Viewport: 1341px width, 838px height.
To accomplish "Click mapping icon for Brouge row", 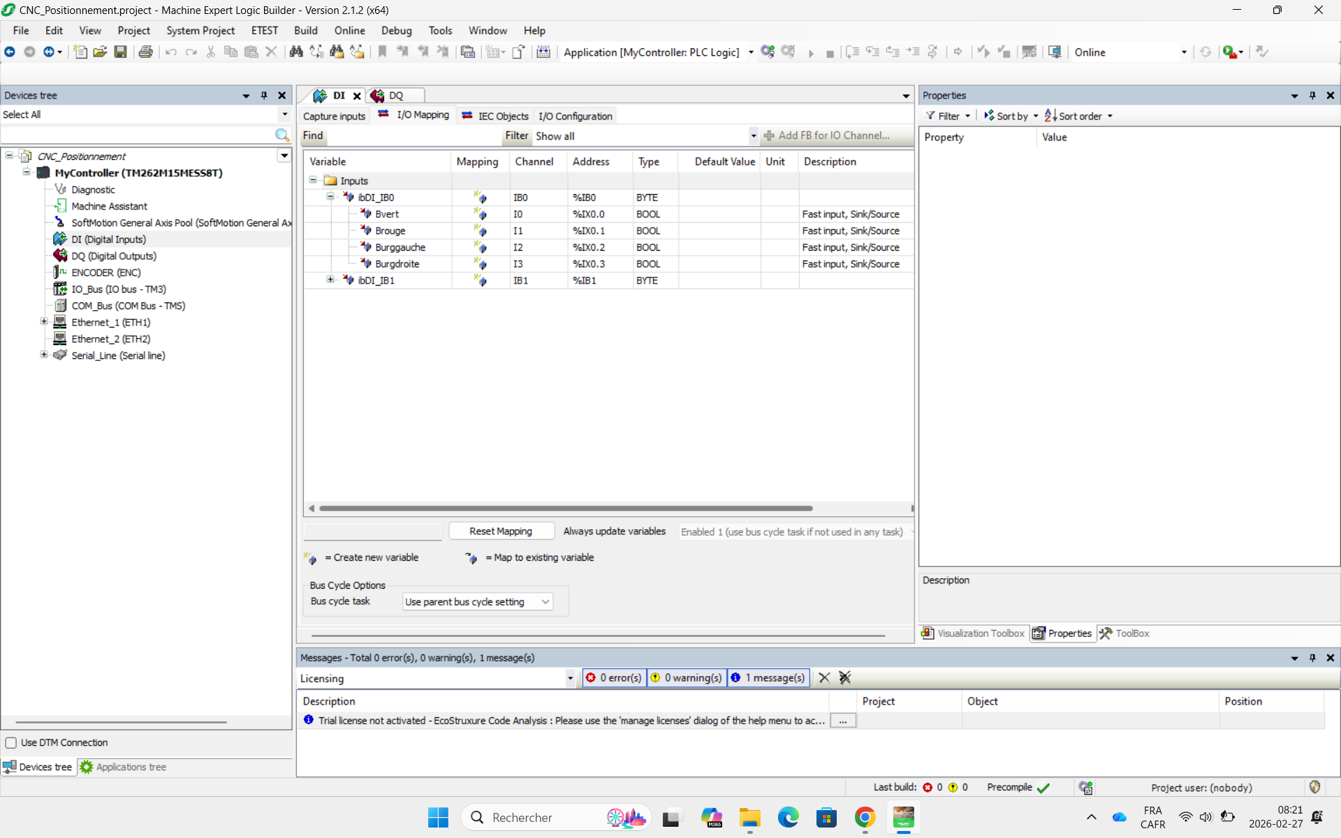I will (x=480, y=231).
